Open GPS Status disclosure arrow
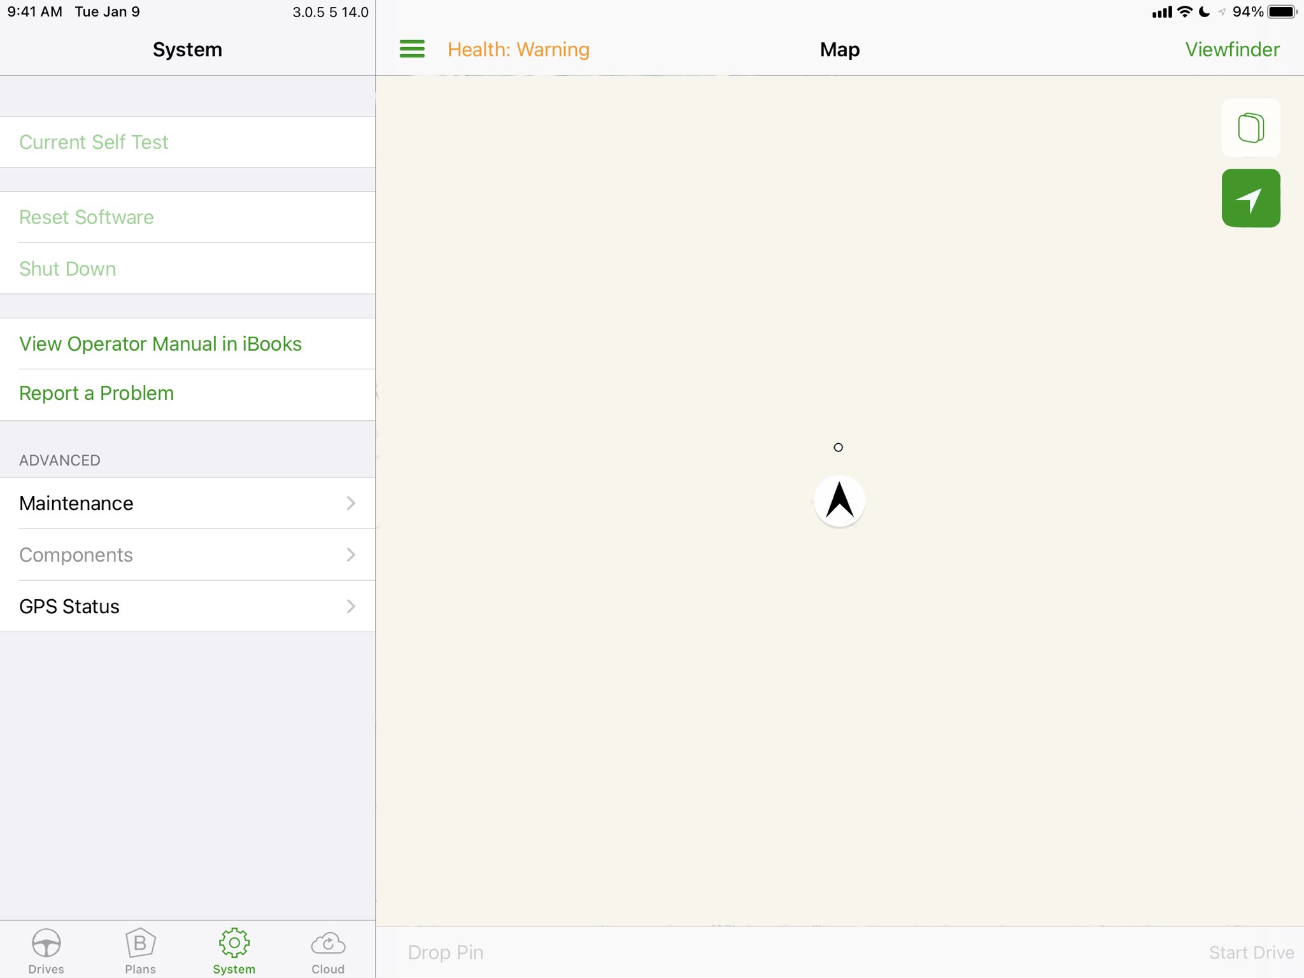This screenshot has height=978, width=1304. (351, 606)
